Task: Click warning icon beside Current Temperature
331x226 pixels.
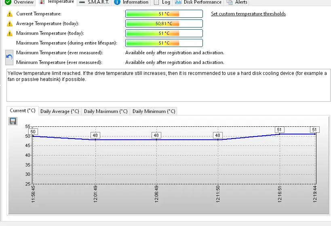Action: (x=10, y=14)
